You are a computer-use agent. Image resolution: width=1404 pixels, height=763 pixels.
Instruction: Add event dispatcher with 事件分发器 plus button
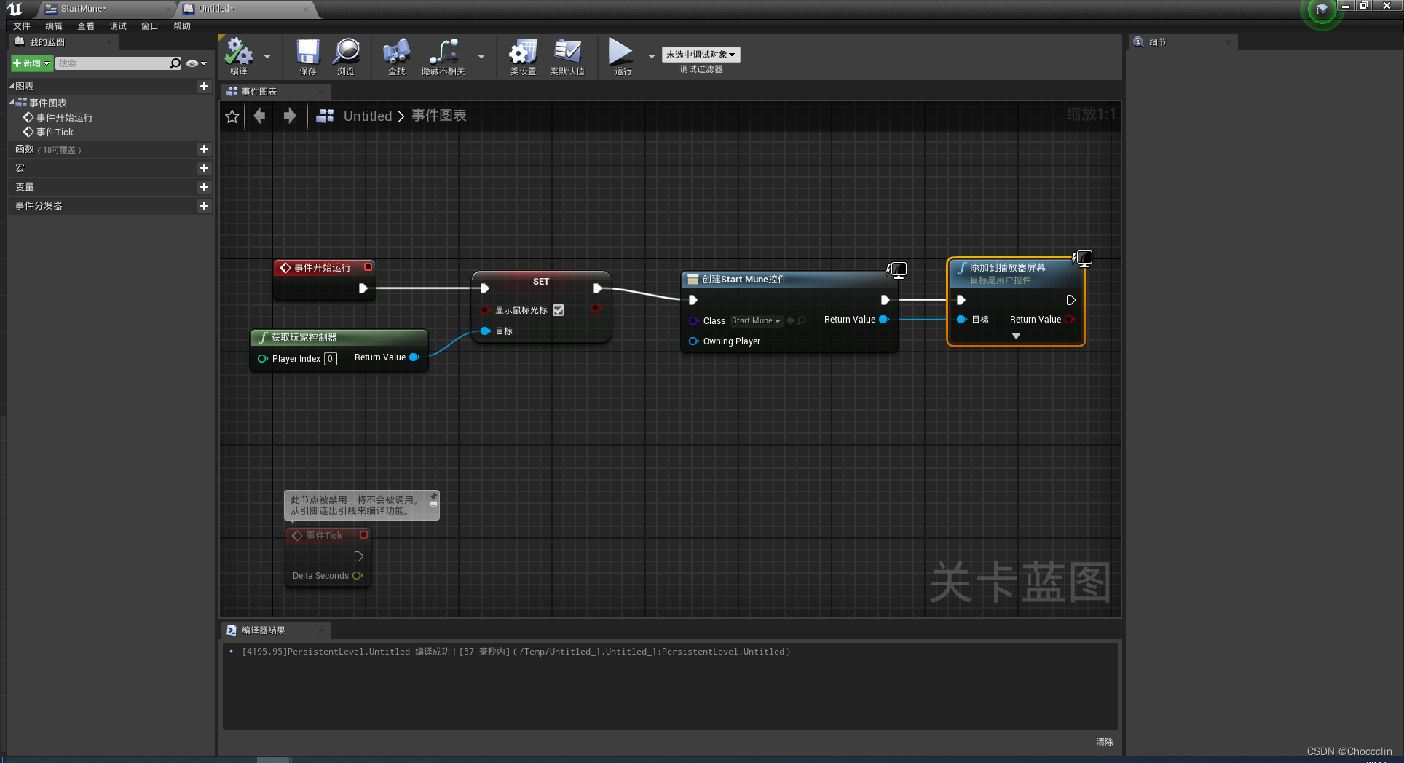204,206
